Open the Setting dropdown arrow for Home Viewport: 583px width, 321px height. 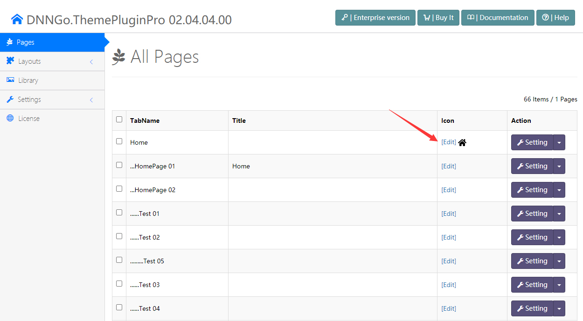click(559, 142)
